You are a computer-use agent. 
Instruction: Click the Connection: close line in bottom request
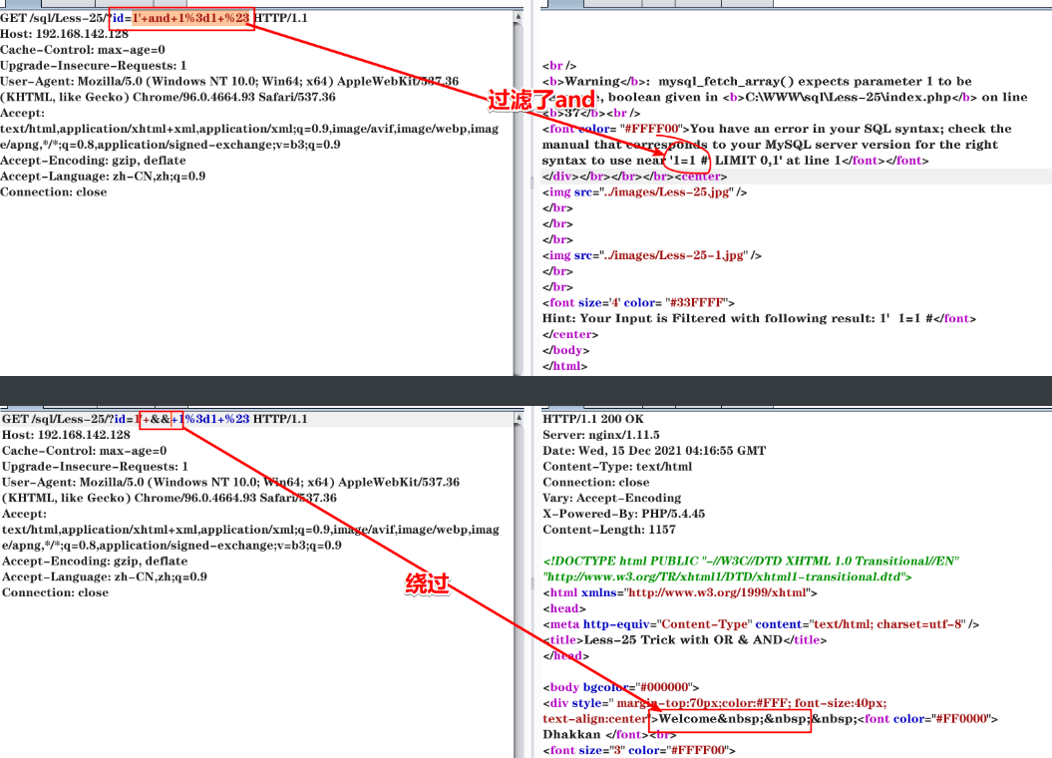tap(55, 592)
